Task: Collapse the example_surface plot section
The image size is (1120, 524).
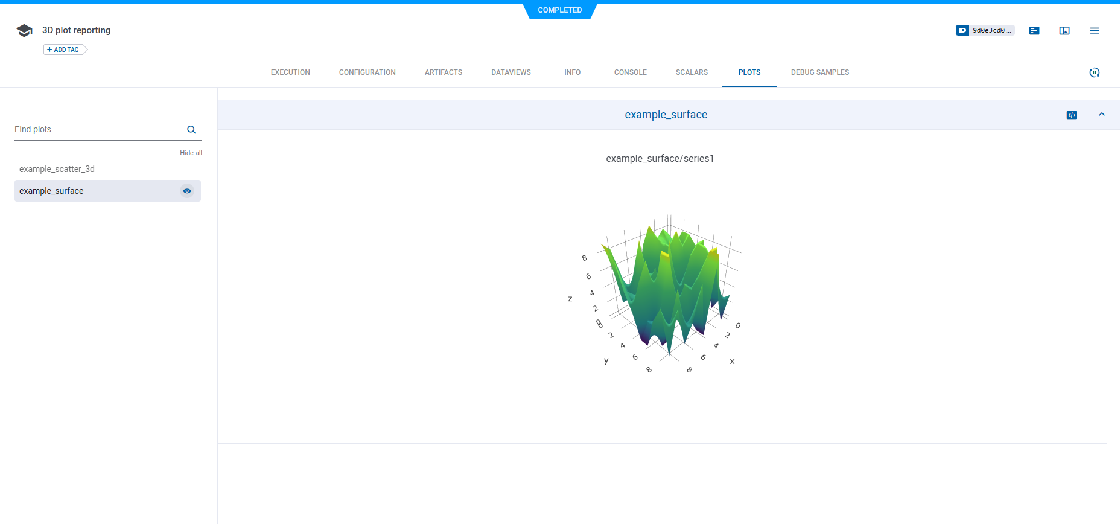Action: tap(1102, 115)
